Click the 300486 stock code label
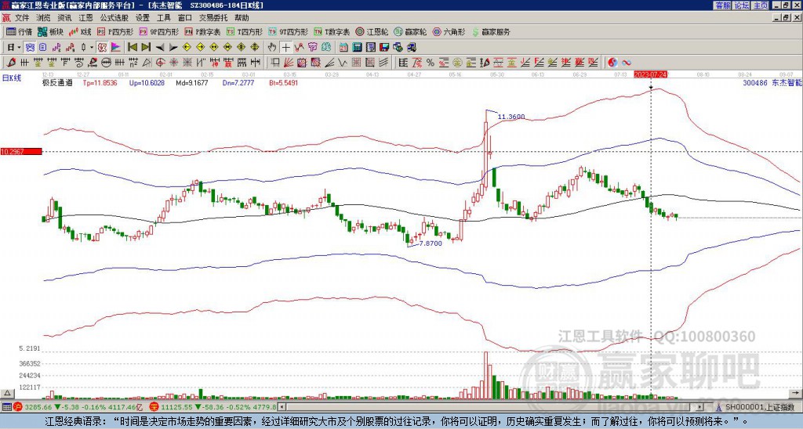The image size is (803, 429). pyautogui.click(x=755, y=82)
